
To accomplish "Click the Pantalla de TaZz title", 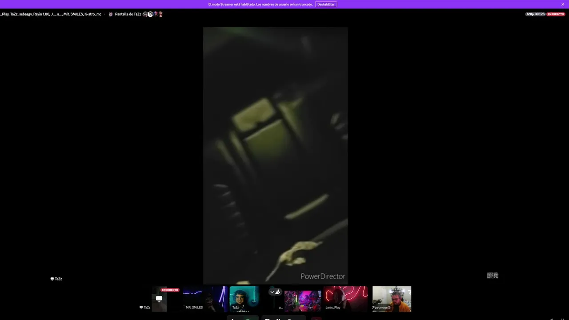I will click(128, 14).
